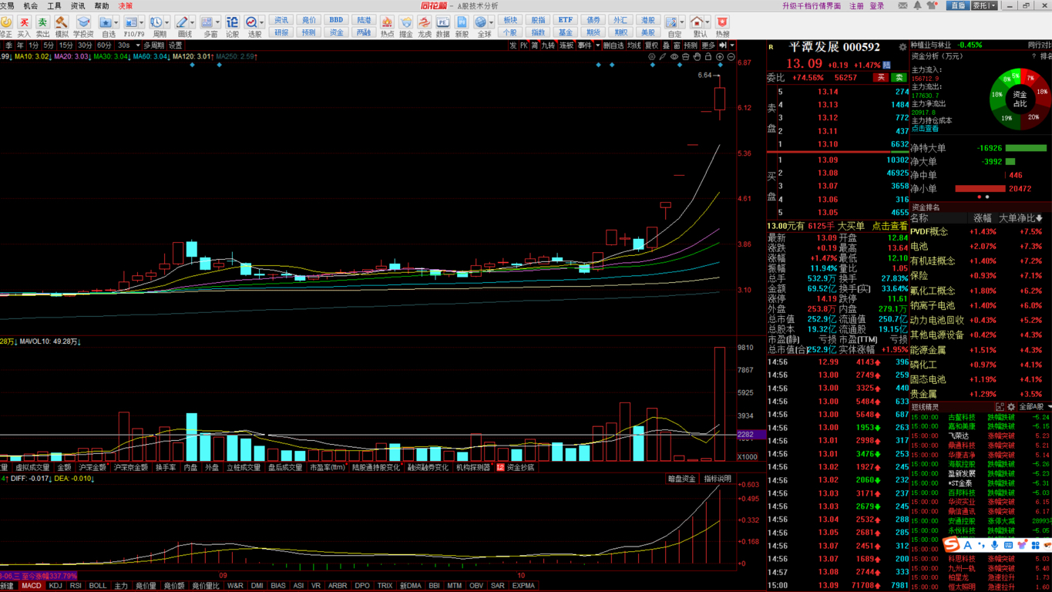This screenshot has width=1052, height=592.
Task: Click 点击查看 under 主力持仓成本
Action: tap(925, 129)
